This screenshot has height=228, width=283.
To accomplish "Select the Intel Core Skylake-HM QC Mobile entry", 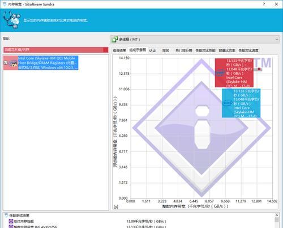I will (x=48, y=63).
